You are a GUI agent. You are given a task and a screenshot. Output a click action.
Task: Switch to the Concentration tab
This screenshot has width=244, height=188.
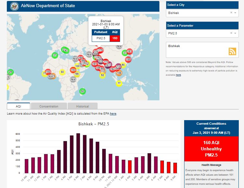tap(49, 106)
